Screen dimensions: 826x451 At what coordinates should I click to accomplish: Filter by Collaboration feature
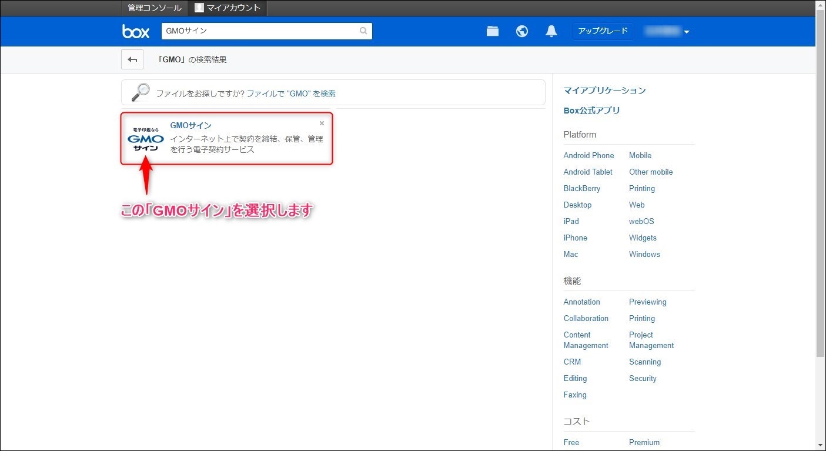point(586,318)
